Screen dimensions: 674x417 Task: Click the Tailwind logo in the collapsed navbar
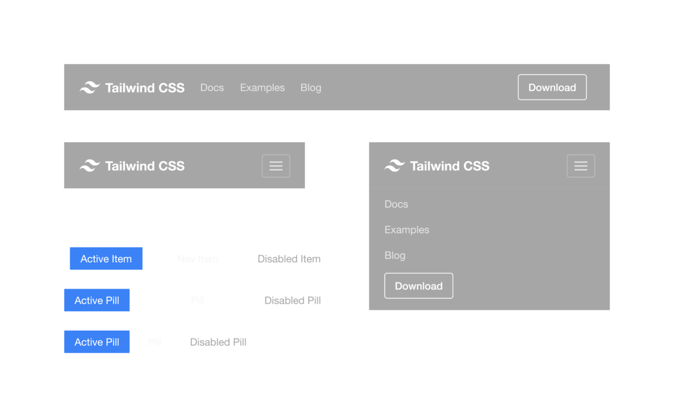click(x=90, y=165)
